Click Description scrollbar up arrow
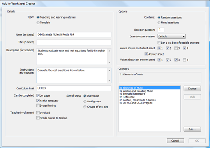Screen dimensions: 210x148 [109, 51]
